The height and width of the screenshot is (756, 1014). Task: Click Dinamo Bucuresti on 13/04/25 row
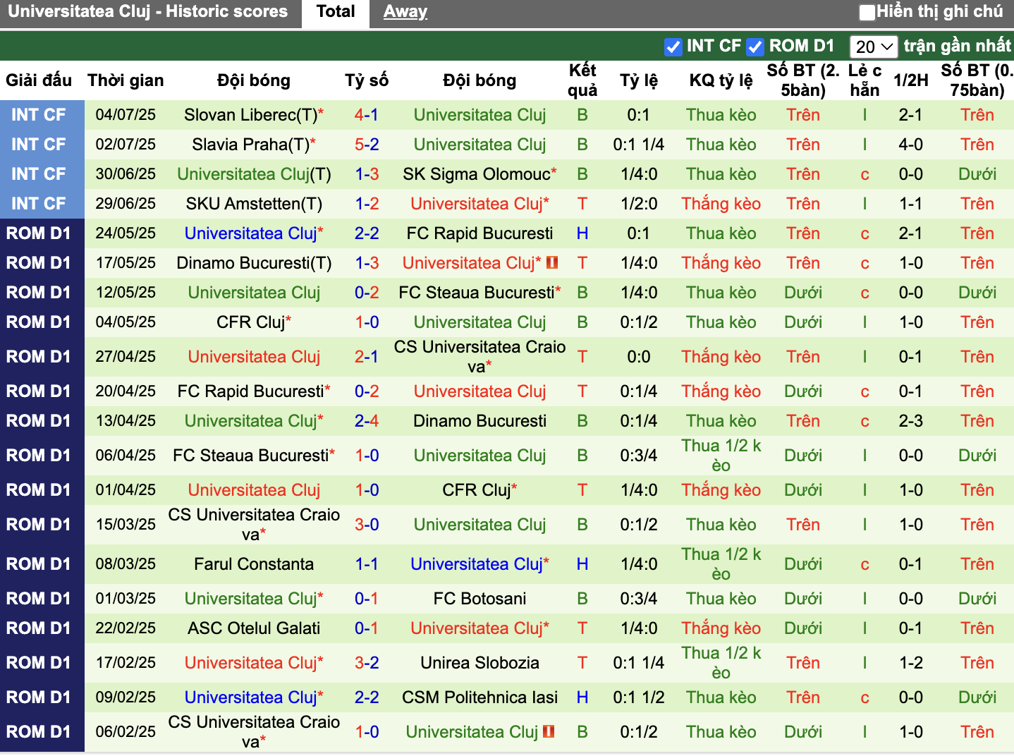(x=479, y=421)
